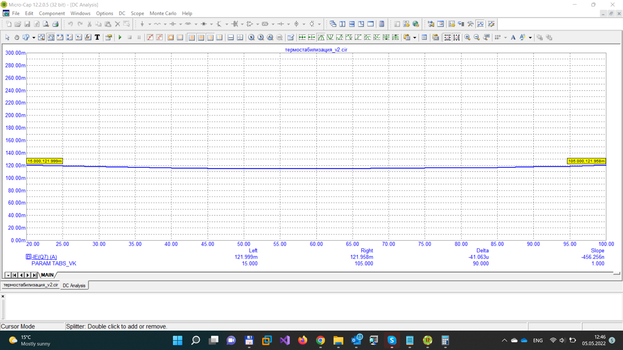Screen dimensions: 623x350
Task: Open the Monte Carlo menu
Action: [163, 13]
